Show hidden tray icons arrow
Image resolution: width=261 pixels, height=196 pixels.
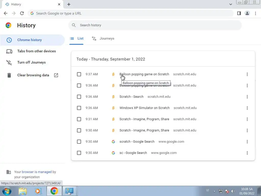215,191
